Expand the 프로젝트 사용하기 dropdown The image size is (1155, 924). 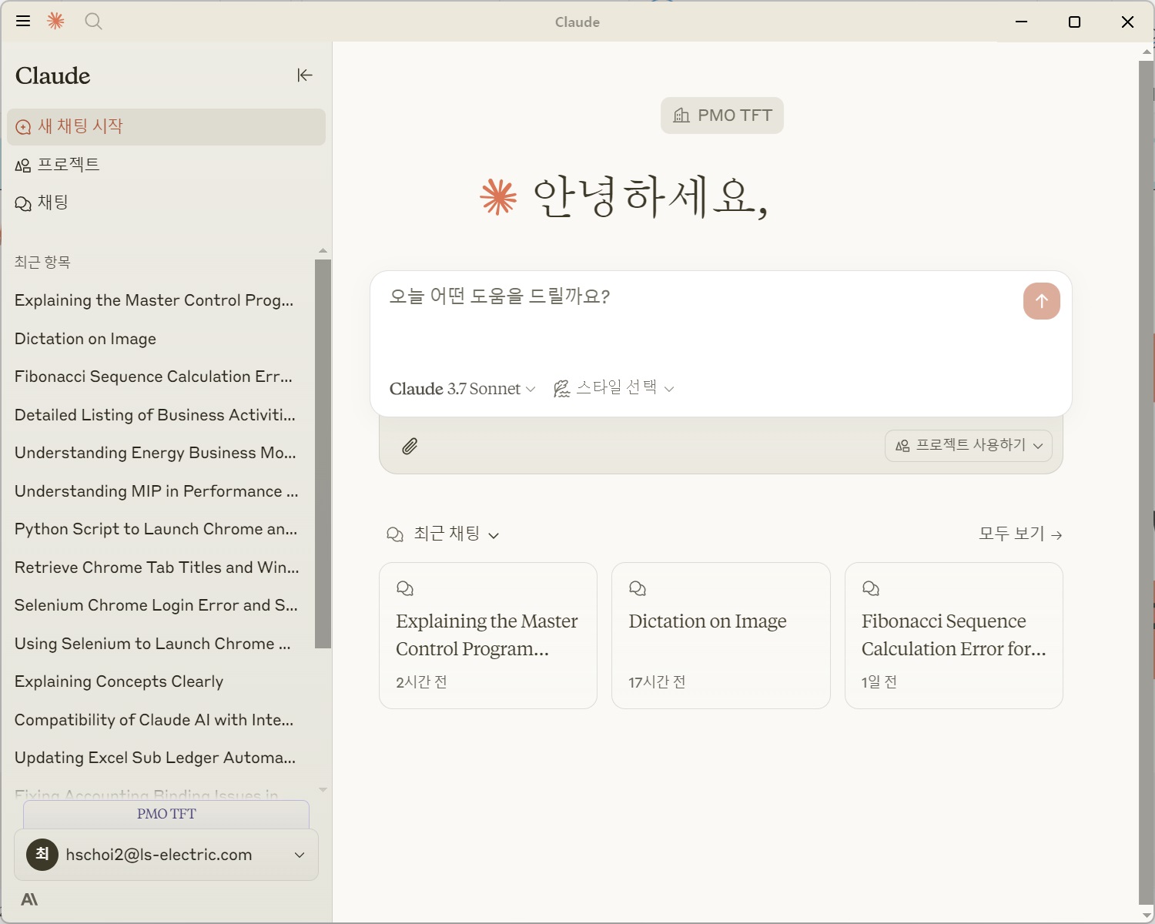click(968, 446)
